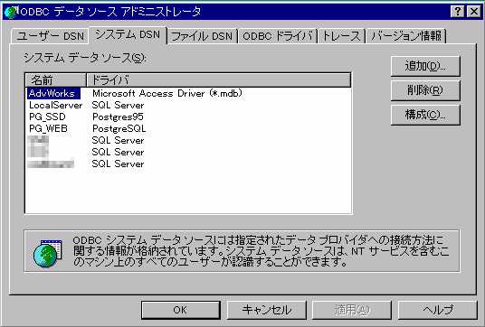Click the Postgres95 driver entry
485x327 pixels.
(x=118, y=117)
